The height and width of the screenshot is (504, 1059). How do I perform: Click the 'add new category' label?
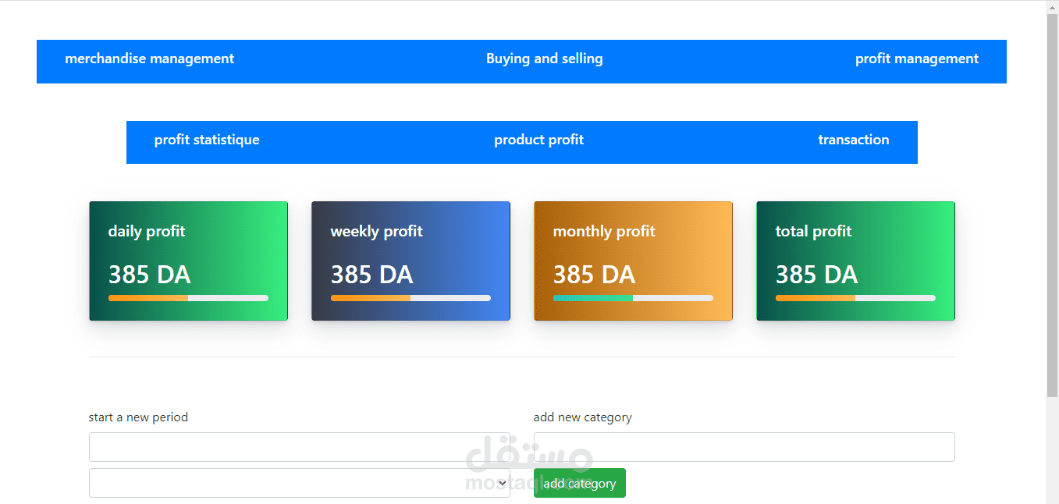pos(583,417)
